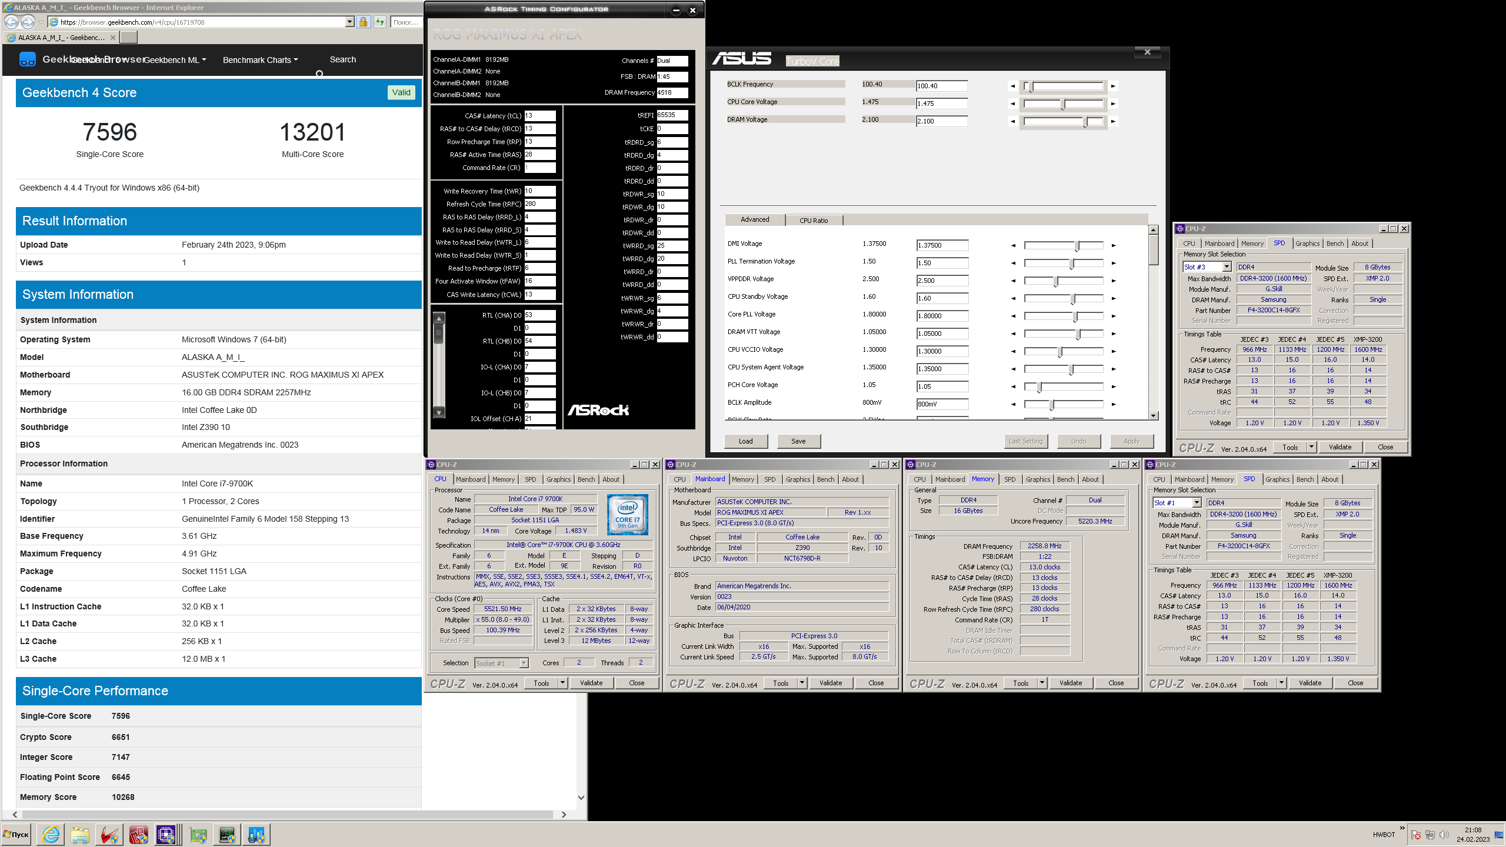Go back in Internet Explorer

[11, 22]
